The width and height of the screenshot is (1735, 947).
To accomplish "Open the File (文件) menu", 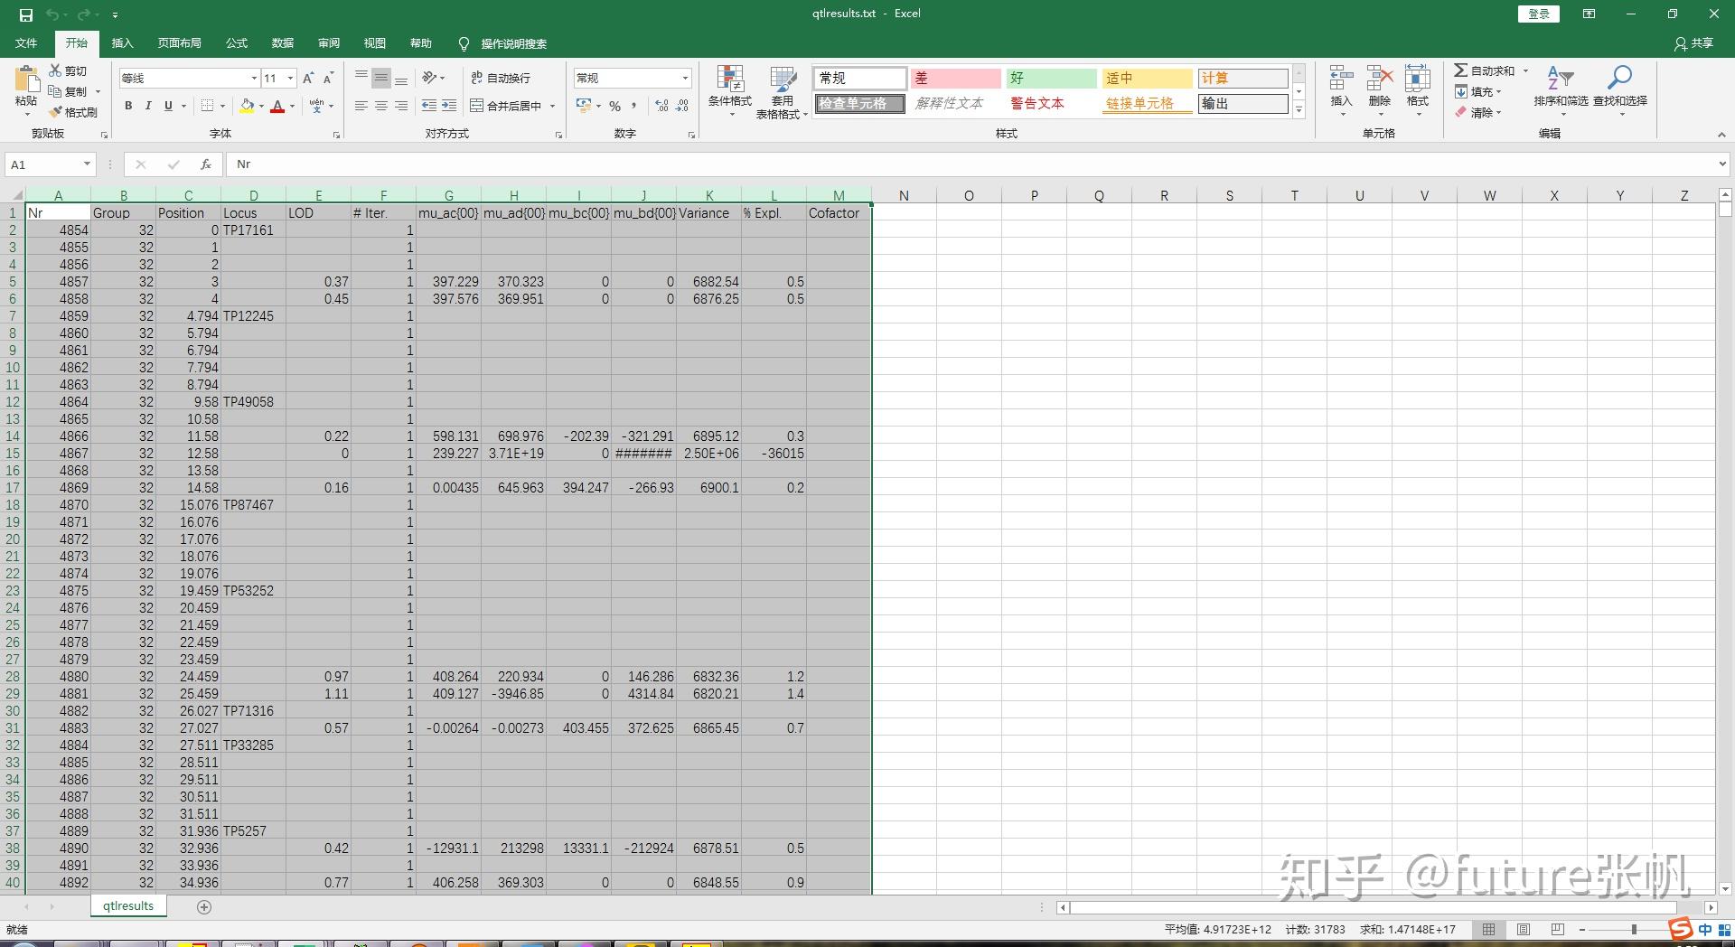I will 26,43.
